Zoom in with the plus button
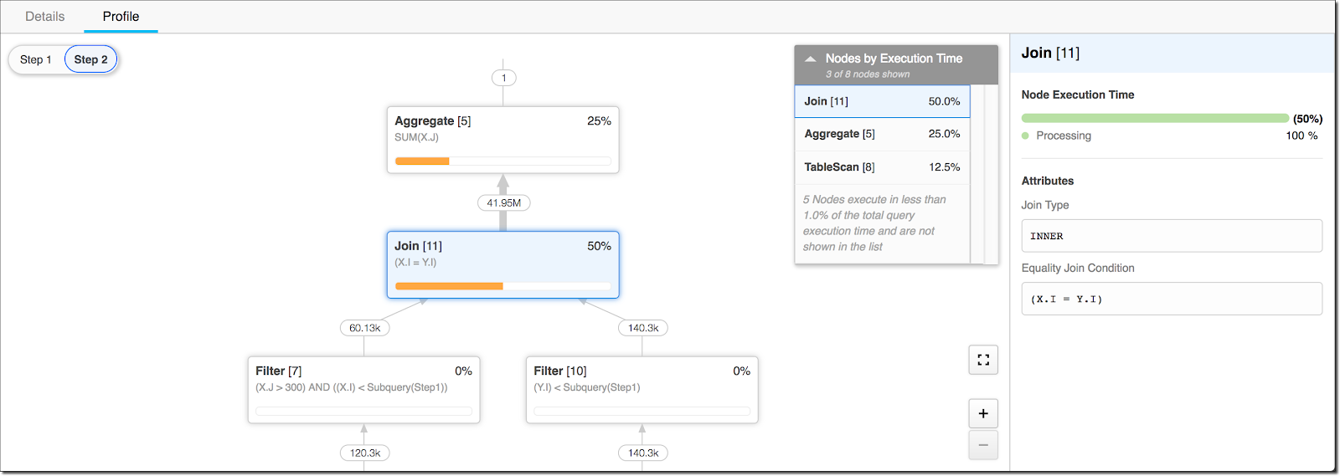 pyautogui.click(x=983, y=413)
